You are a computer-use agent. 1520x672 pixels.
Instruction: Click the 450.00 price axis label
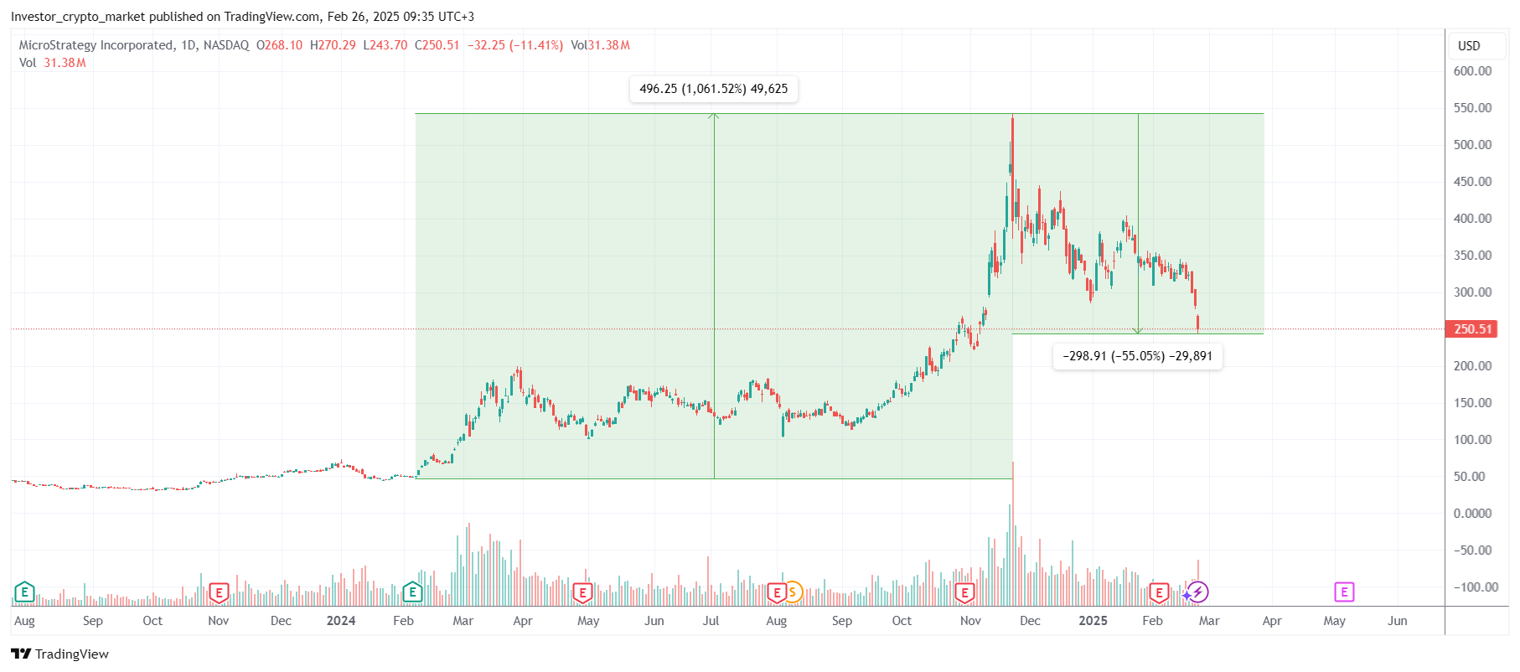coord(1473,182)
